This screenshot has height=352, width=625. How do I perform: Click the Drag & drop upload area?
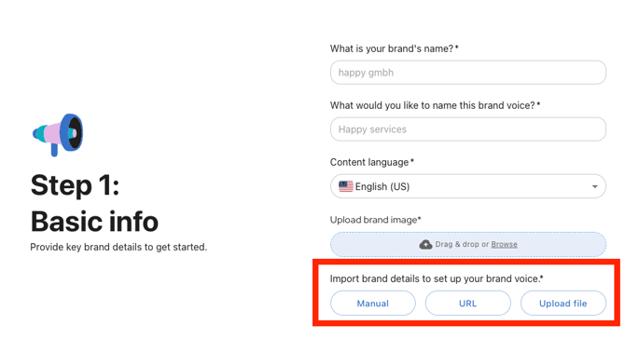point(468,244)
